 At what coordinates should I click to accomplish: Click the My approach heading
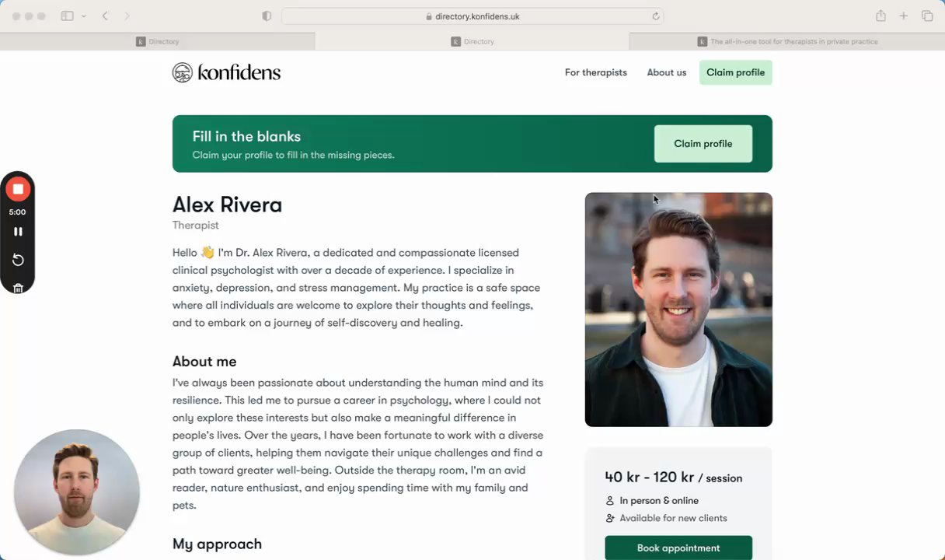click(x=217, y=544)
